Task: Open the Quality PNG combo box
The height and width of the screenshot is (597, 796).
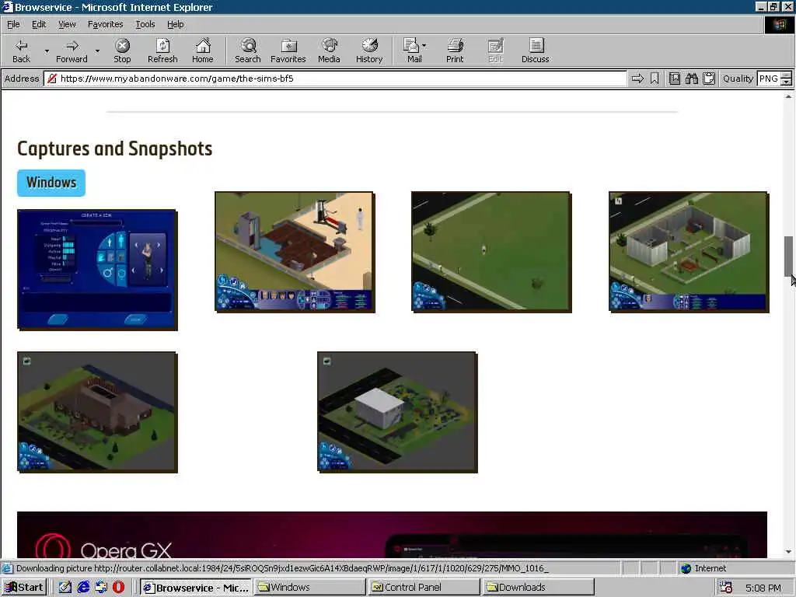Action: click(774, 79)
